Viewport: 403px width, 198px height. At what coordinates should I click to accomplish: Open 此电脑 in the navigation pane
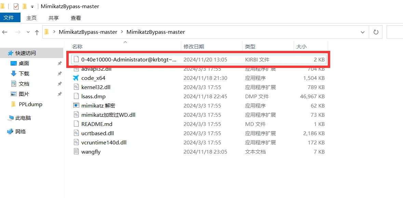click(x=23, y=118)
